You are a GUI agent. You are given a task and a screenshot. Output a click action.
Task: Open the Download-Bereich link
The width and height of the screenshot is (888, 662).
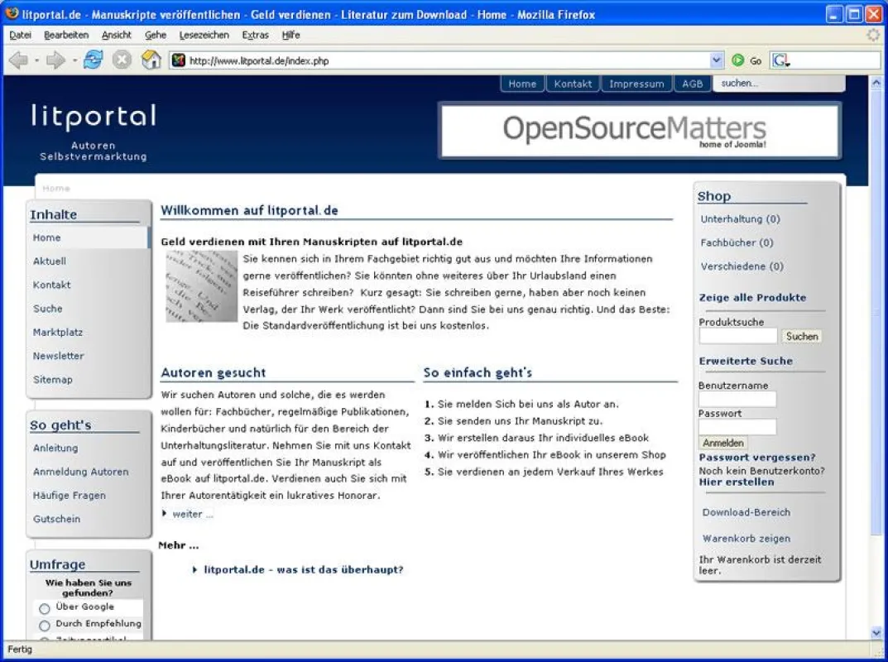click(746, 512)
